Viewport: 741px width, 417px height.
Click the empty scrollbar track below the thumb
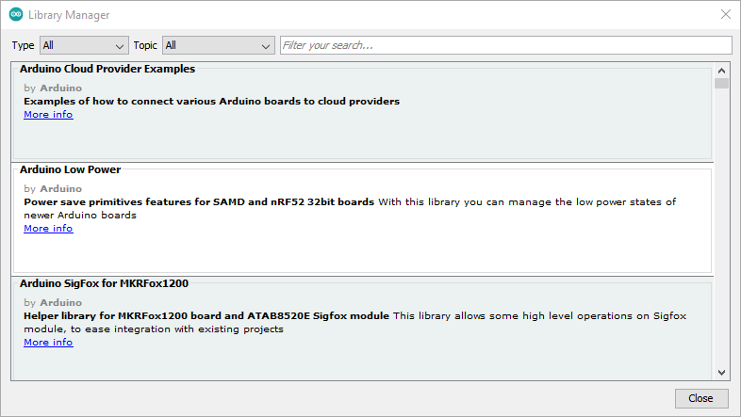[x=721, y=235]
